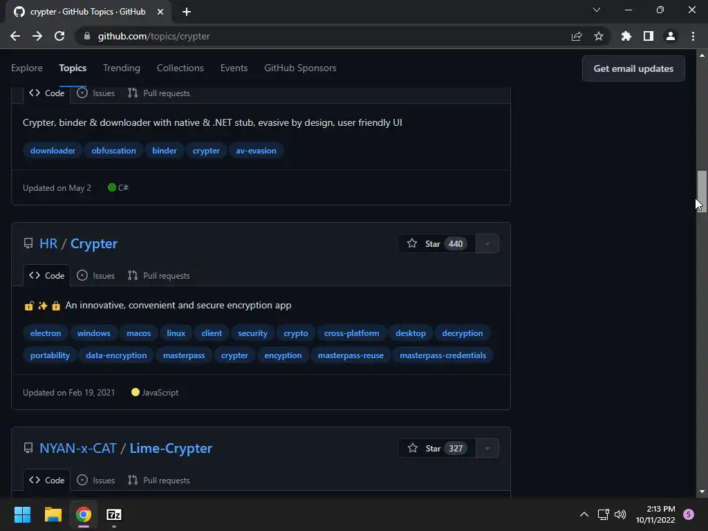Click the repository icon beside NYAN-x-CAT / Lime-Crypter
Image resolution: width=708 pixels, height=531 pixels.
28,448
